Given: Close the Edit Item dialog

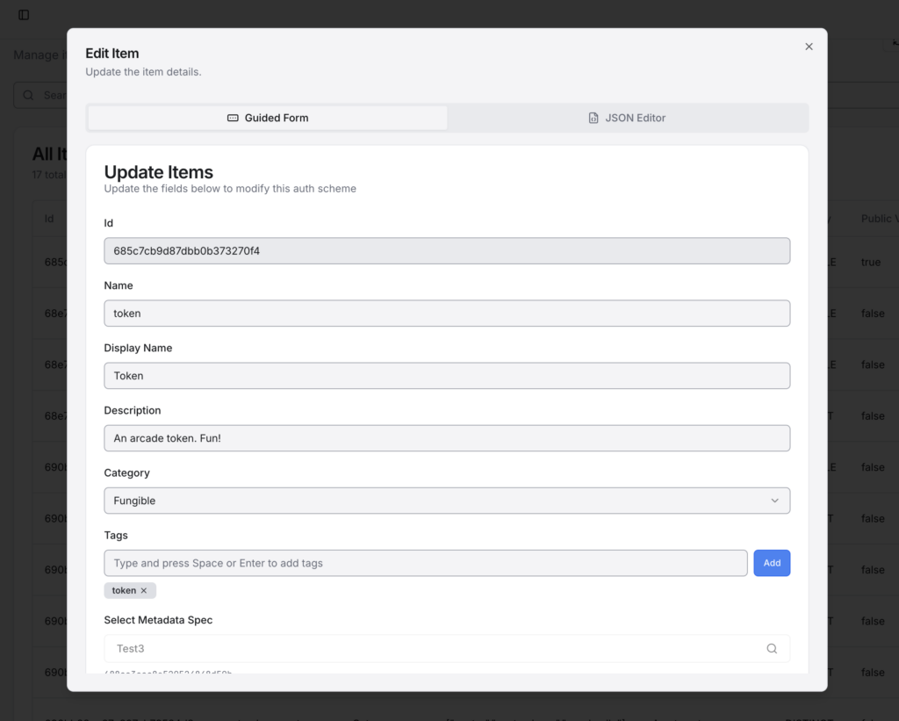Looking at the screenshot, I should (x=809, y=47).
